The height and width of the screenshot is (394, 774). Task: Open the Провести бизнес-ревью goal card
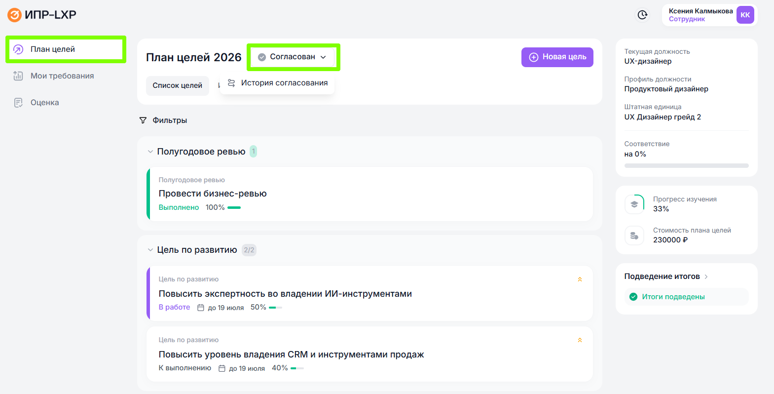370,194
